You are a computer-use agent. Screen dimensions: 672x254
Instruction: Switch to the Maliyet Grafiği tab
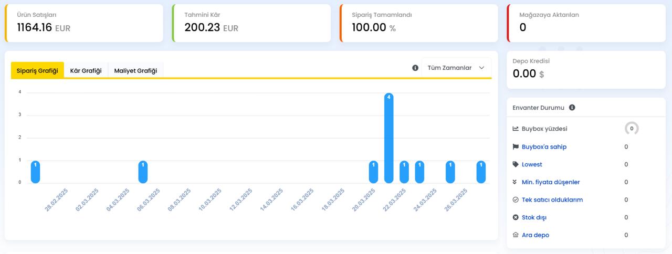tap(135, 70)
